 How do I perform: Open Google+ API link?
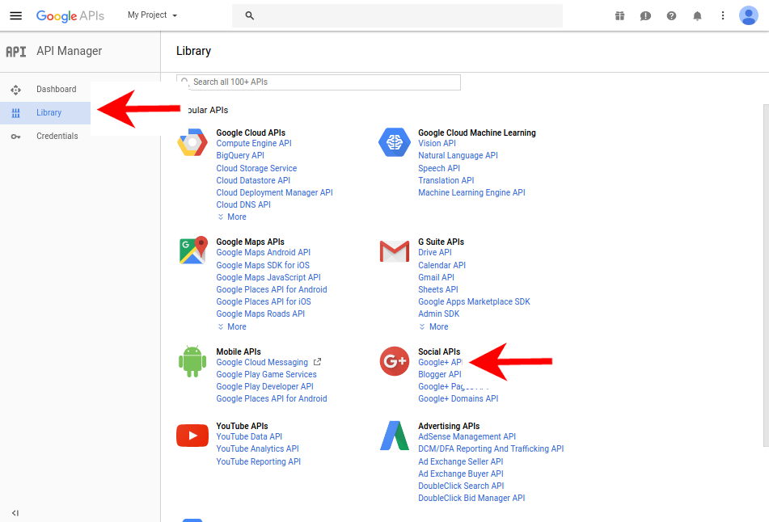click(441, 362)
